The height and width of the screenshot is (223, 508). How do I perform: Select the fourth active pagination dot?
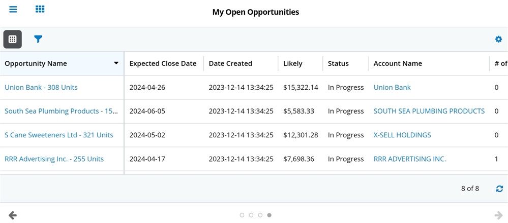click(269, 215)
